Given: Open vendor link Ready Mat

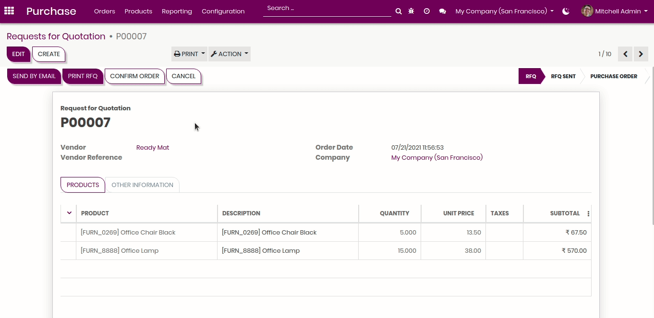Looking at the screenshot, I should (153, 148).
